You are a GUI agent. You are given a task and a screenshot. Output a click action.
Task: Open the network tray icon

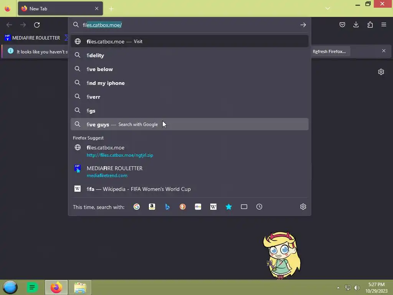coord(348,288)
